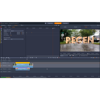Open the Home screen icon

click(x=45, y=23)
